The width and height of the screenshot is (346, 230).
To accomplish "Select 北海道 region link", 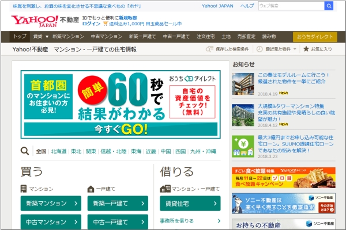I will [x=59, y=151].
